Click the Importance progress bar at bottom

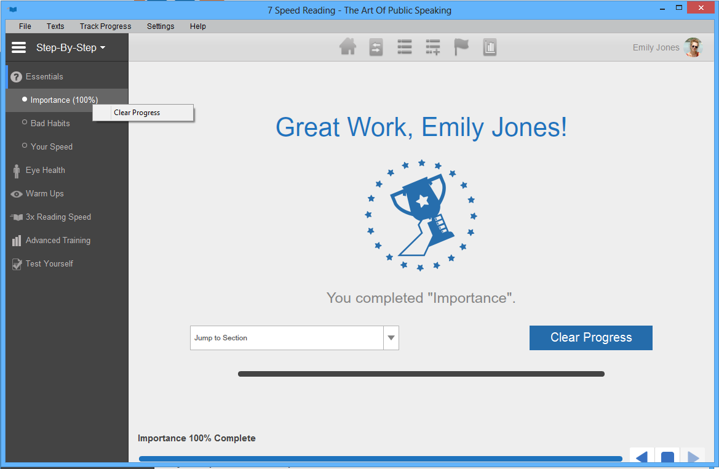pyautogui.click(x=380, y=459)
